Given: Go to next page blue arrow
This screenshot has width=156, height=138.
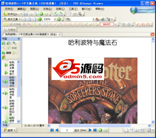Looking at the screenshot, I should pos(90,130).
